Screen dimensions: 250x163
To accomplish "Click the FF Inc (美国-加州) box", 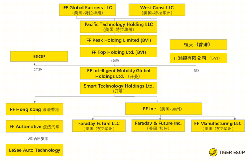I will (x=163, y=109).
